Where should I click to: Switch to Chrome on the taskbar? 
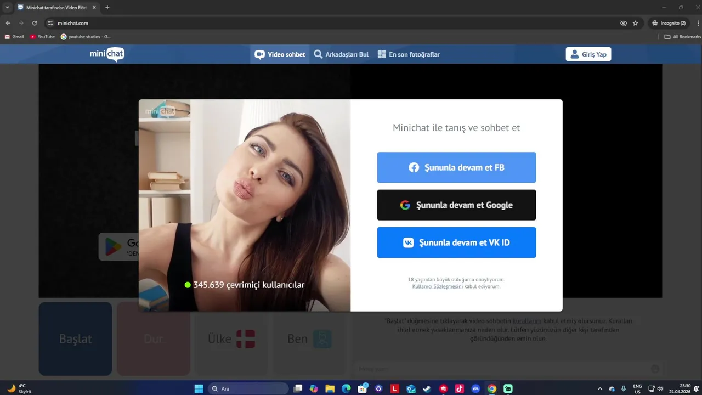[492, 388]
